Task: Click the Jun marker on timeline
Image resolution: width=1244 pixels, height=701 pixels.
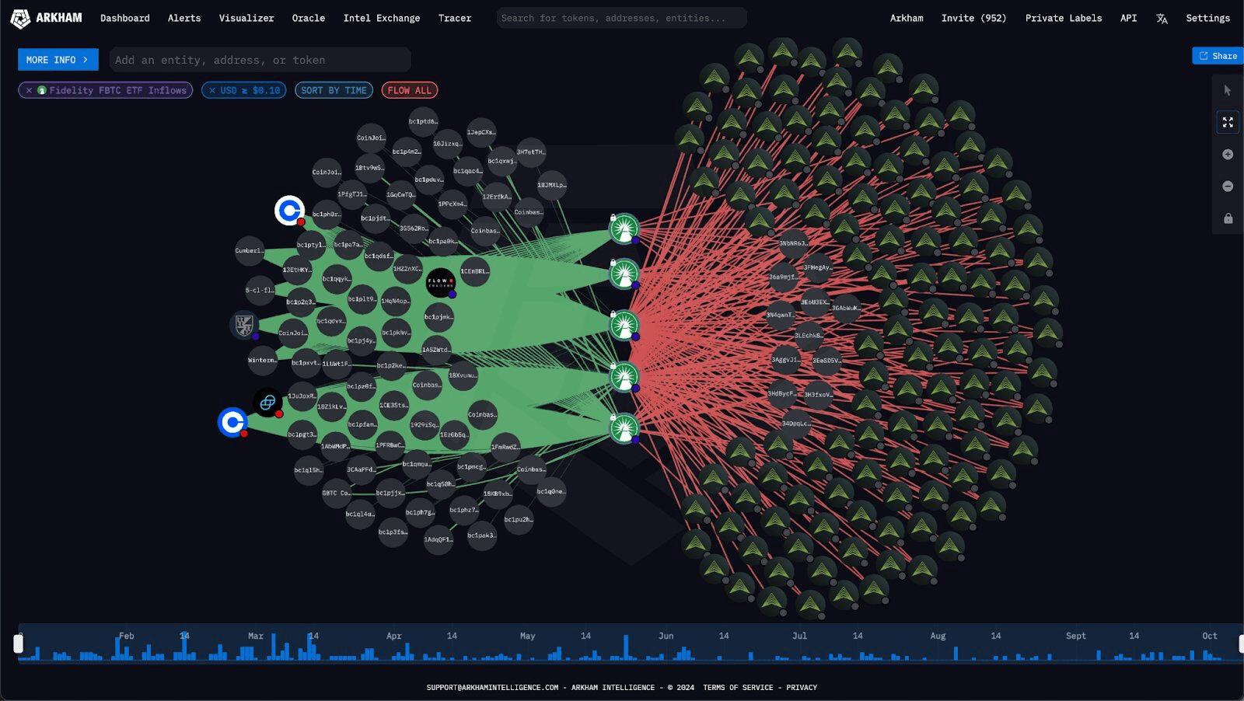Action: pos(666,636)
